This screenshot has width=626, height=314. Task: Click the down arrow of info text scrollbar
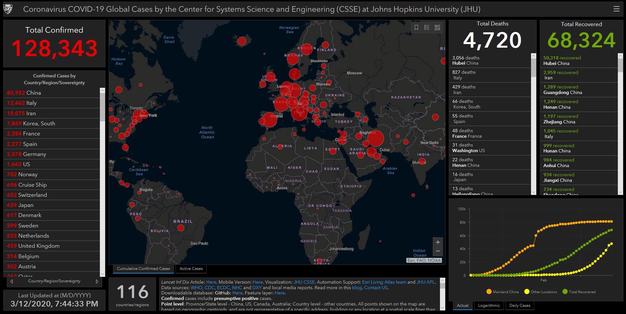coord(443,308)
